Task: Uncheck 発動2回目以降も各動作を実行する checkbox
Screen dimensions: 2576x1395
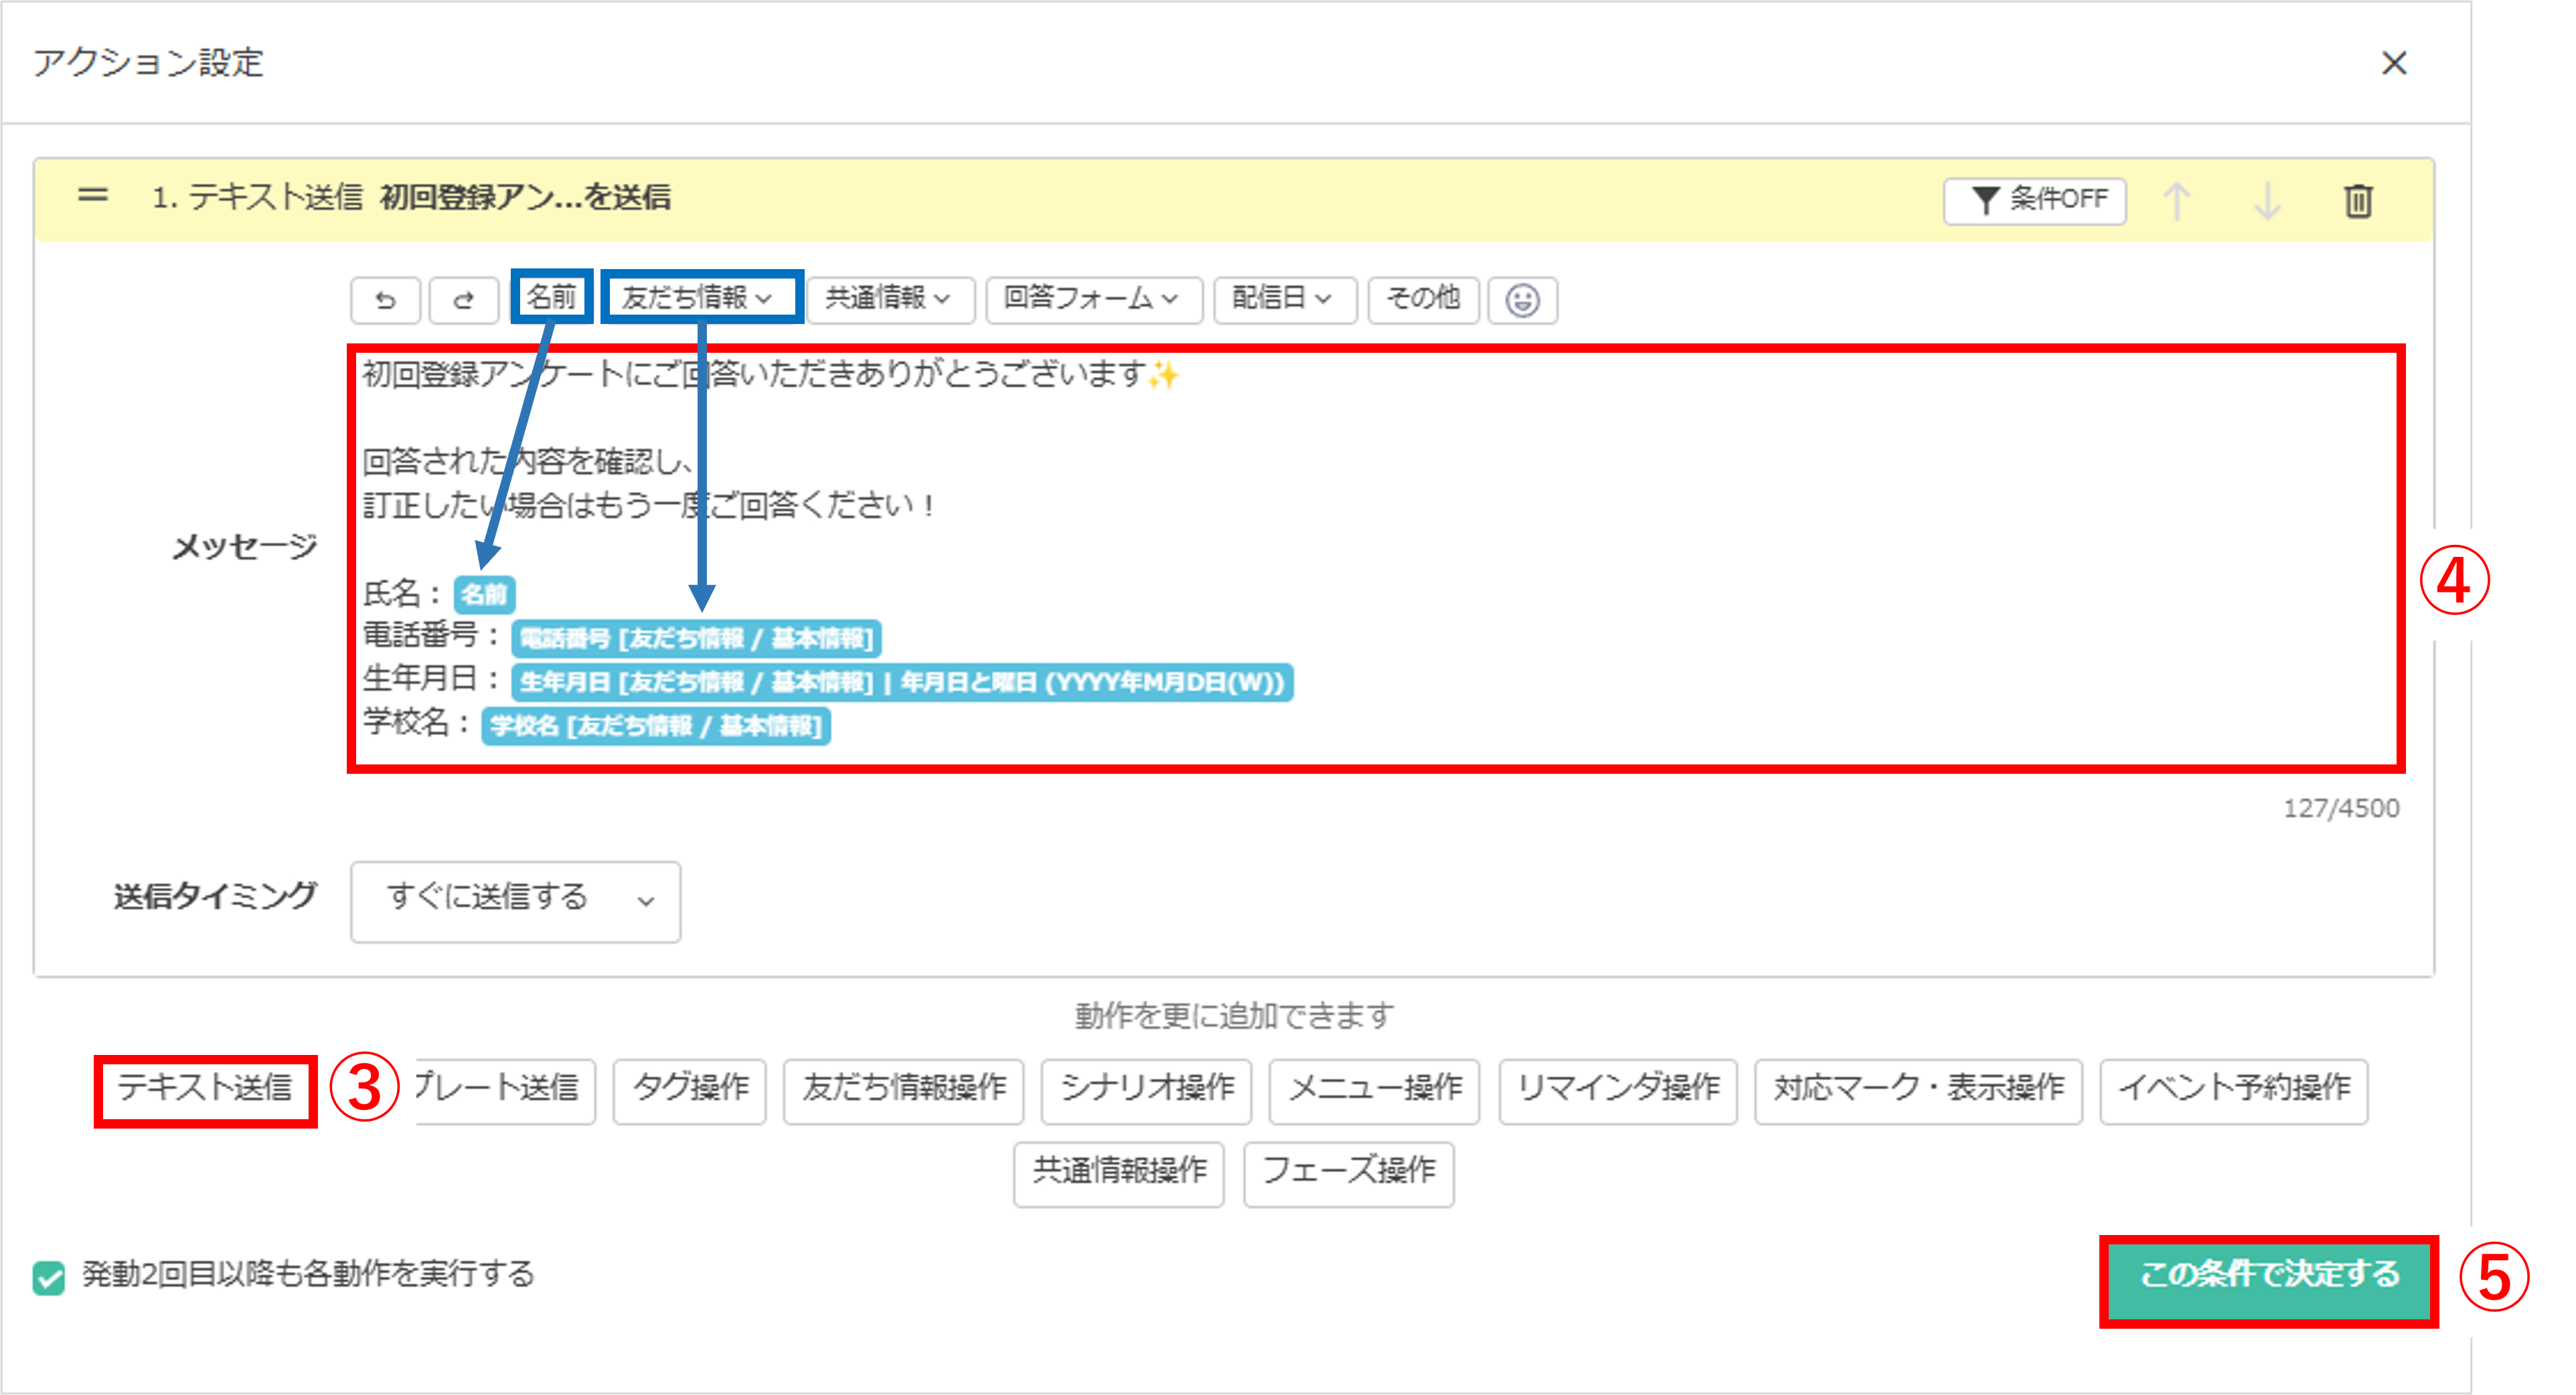Action: coord(48,1277)
